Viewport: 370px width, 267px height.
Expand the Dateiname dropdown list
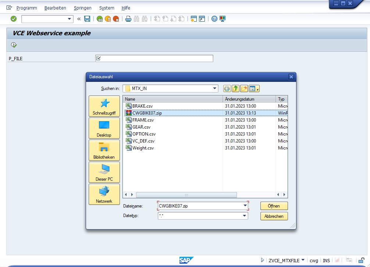(245, 206)
